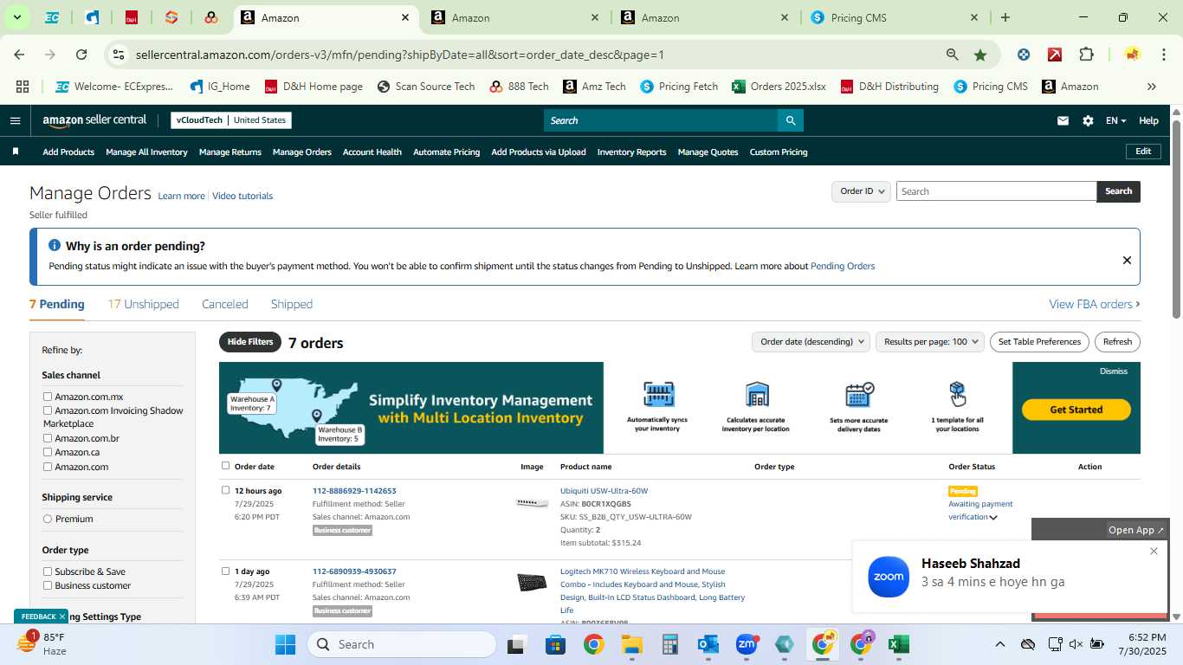The image size is (1183, 665).
Task: Open the Inventory Reports menu item
Action: click(x=632, y=152)
